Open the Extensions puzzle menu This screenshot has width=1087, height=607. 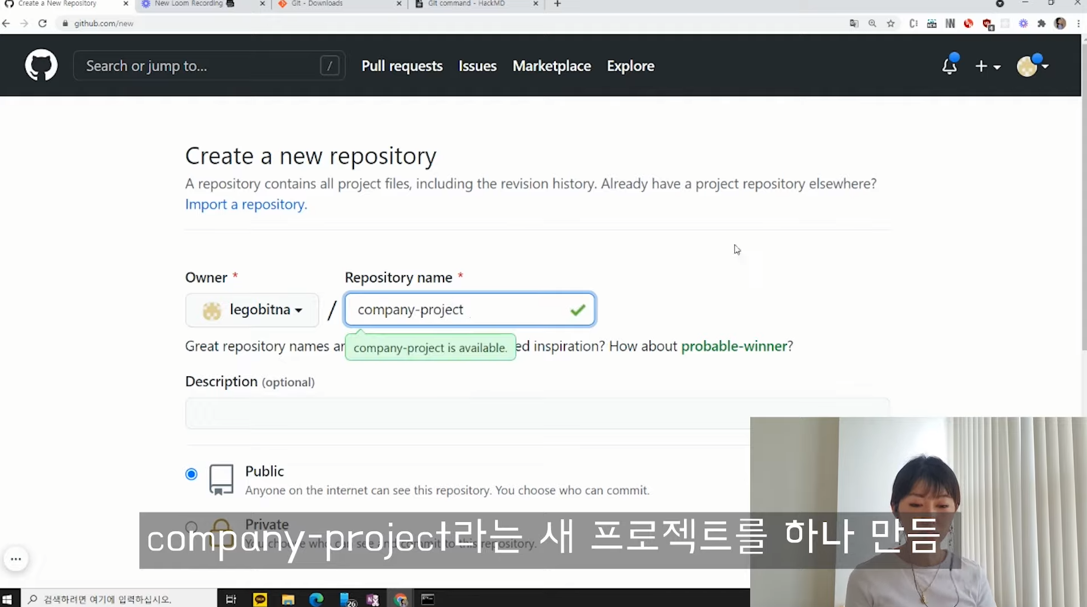(1041, 23)
